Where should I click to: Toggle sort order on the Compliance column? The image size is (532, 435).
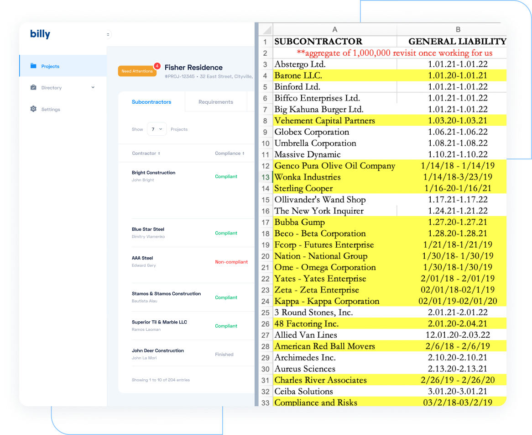coord(243,153)
